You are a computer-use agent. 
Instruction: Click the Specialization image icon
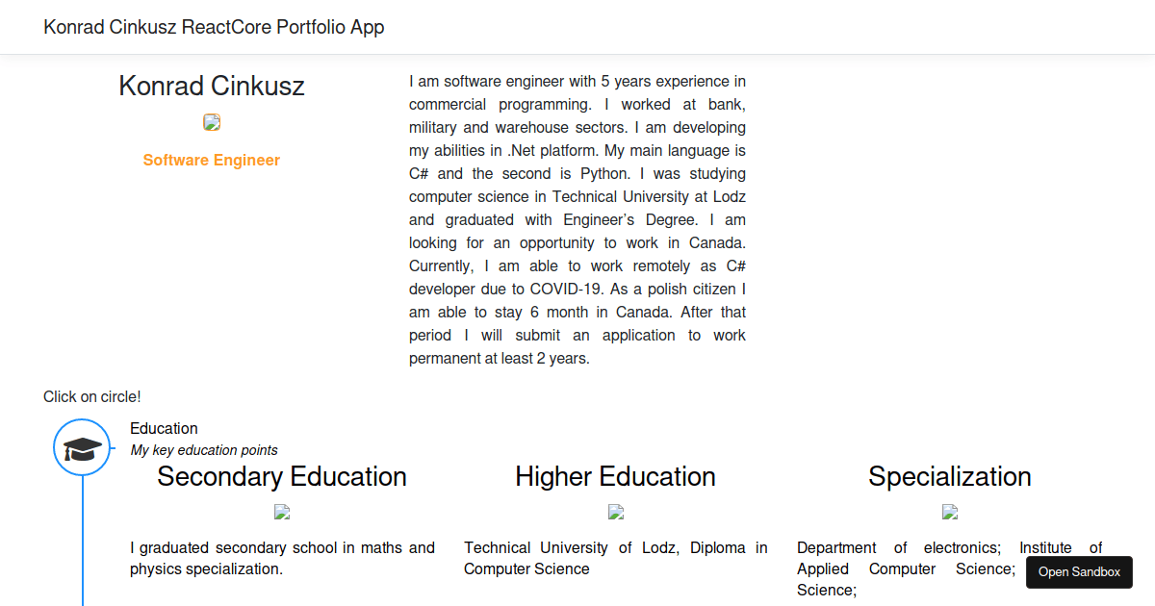949,512
